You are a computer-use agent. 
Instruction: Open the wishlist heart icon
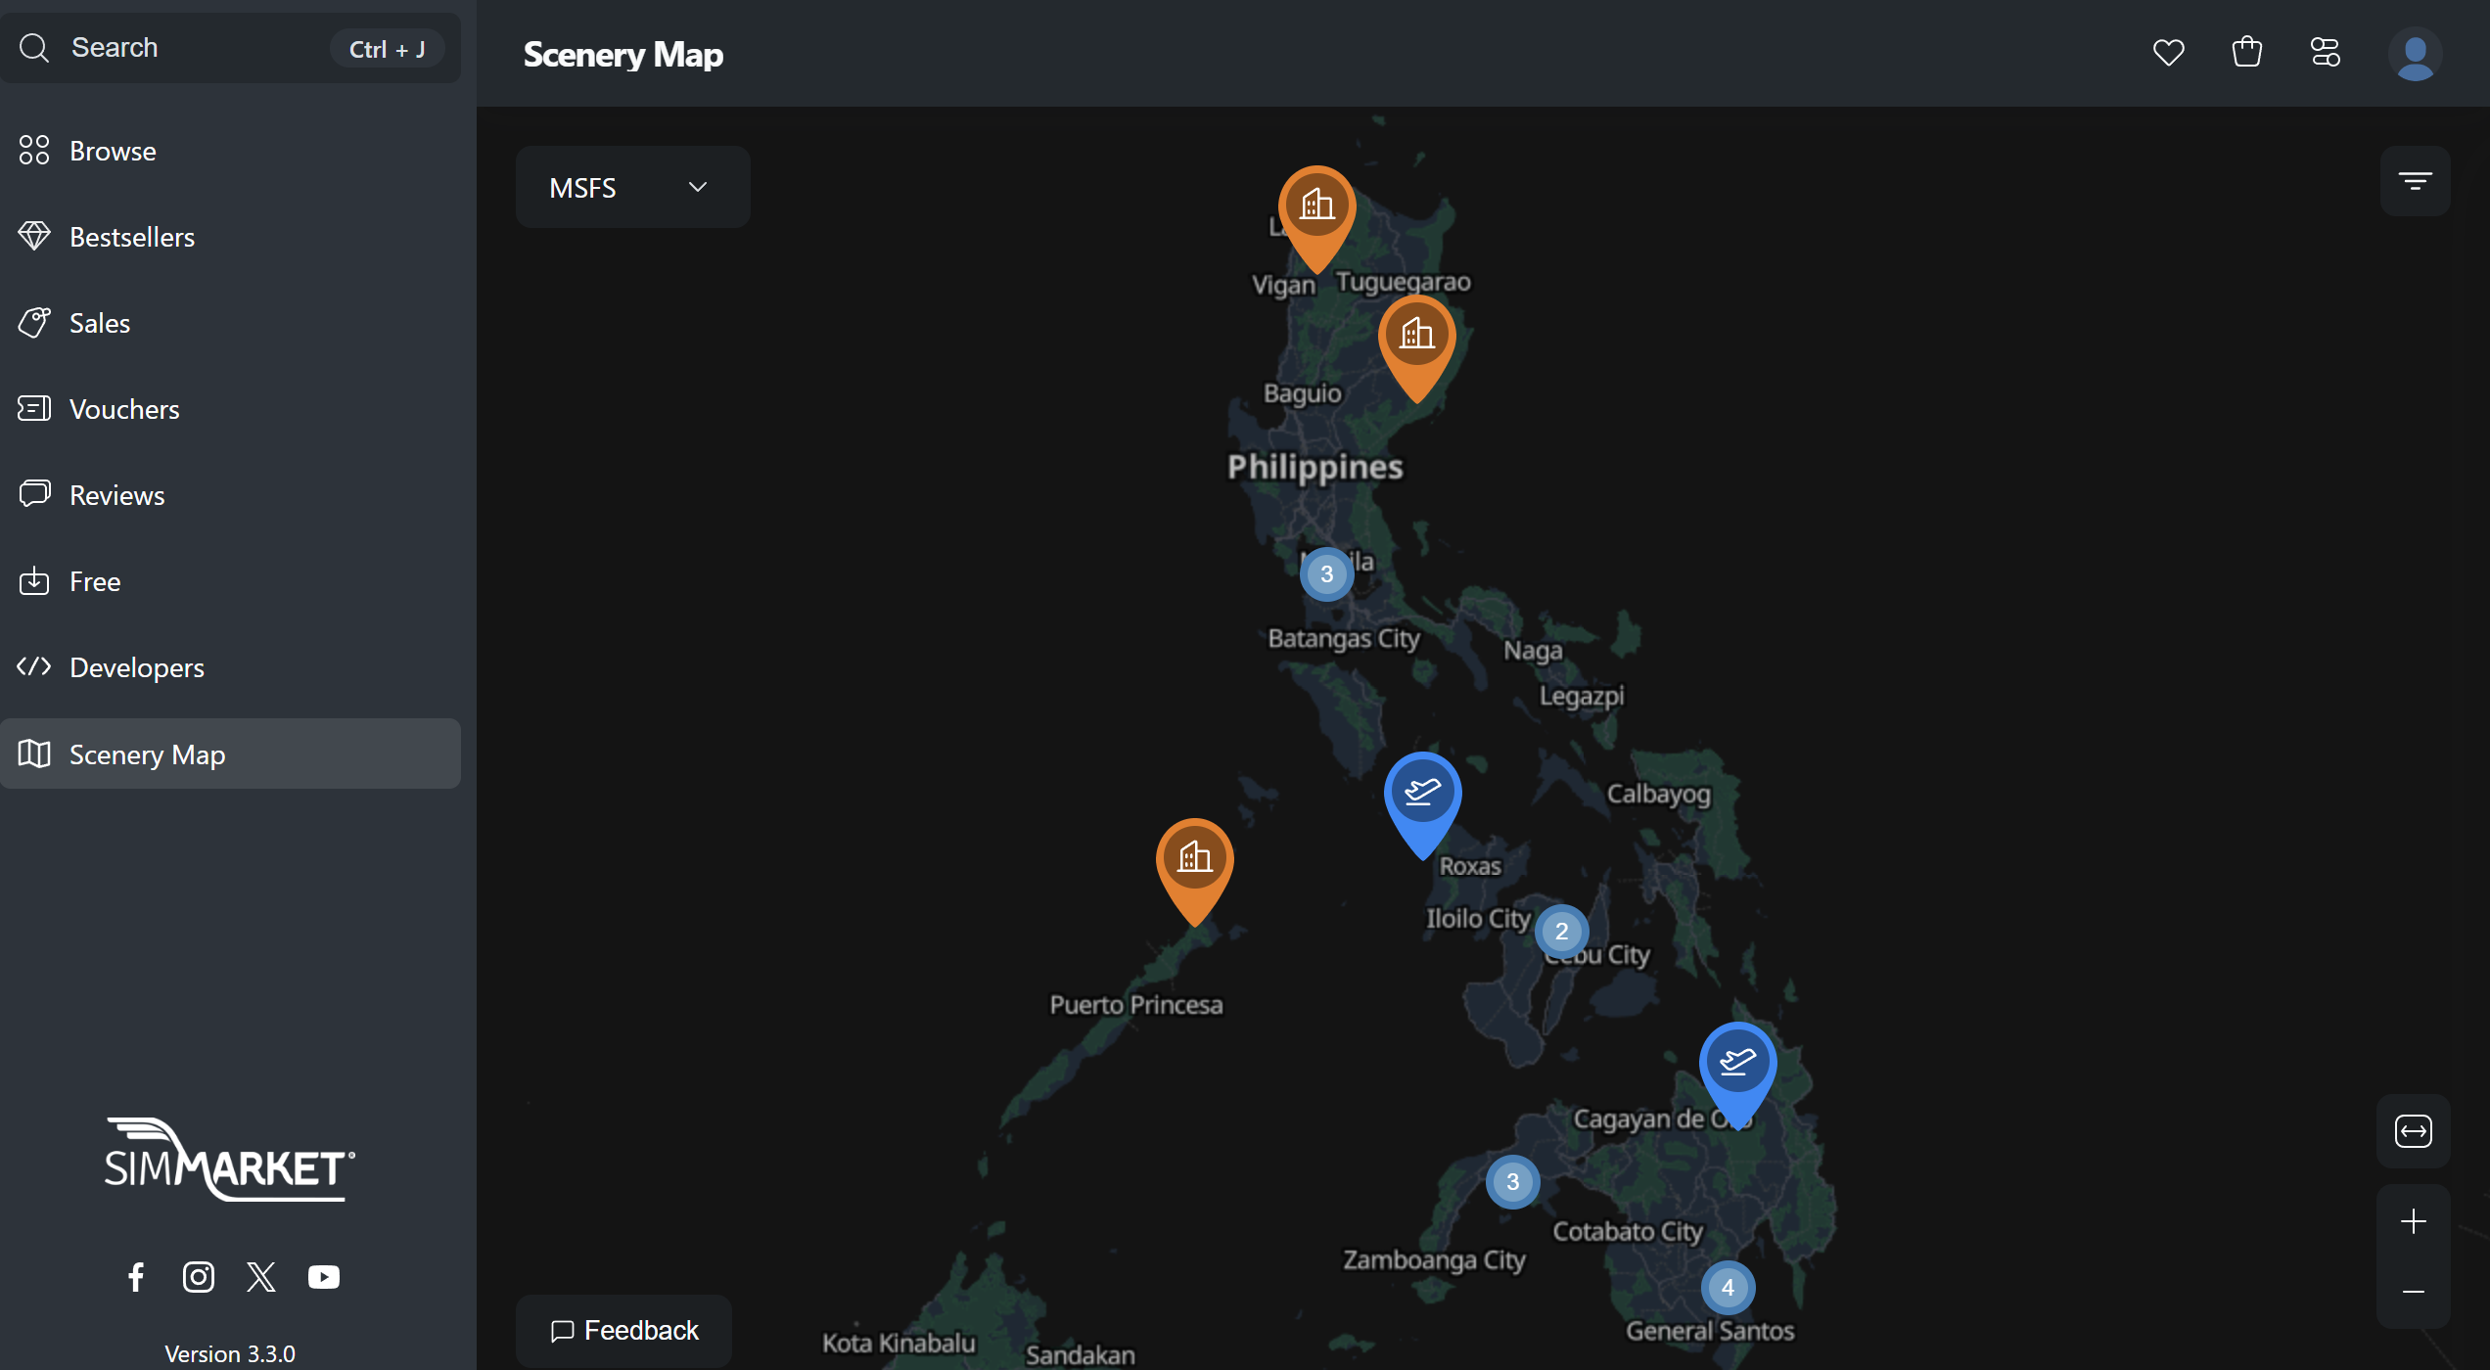2168,52
